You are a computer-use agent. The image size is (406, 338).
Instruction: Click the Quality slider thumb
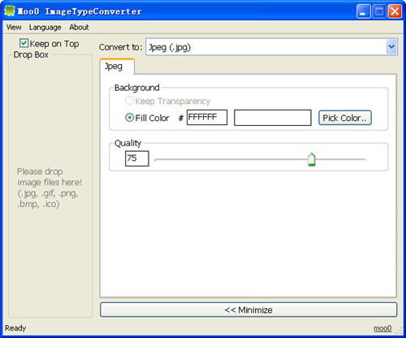click(312, 159)
